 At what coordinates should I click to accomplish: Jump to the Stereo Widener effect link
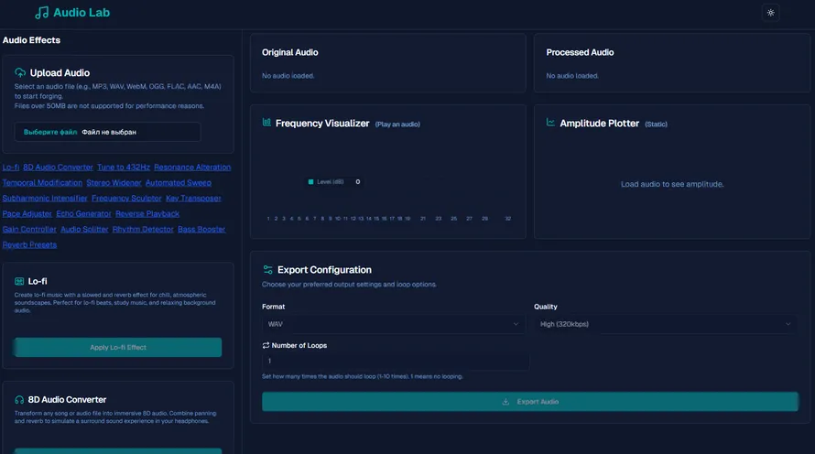point(114,183)
